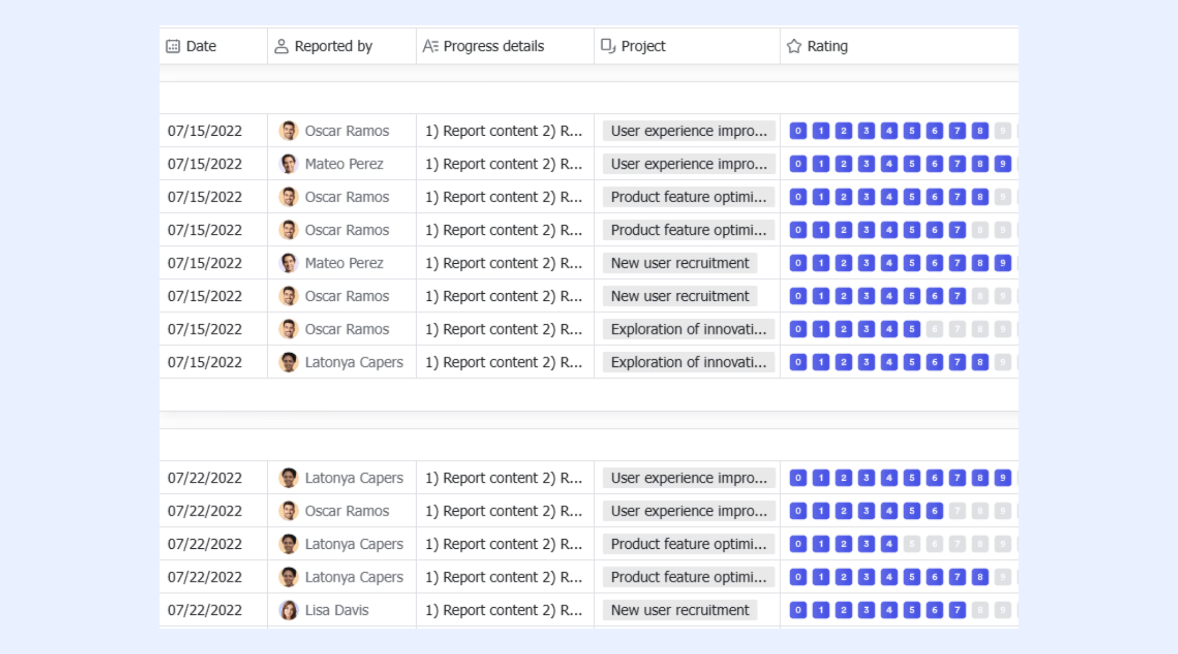Click 07/15/2022 date in Mateo Perez's New user recruitment row
Screen dimensions: 1178x654
tap(205, 263)
